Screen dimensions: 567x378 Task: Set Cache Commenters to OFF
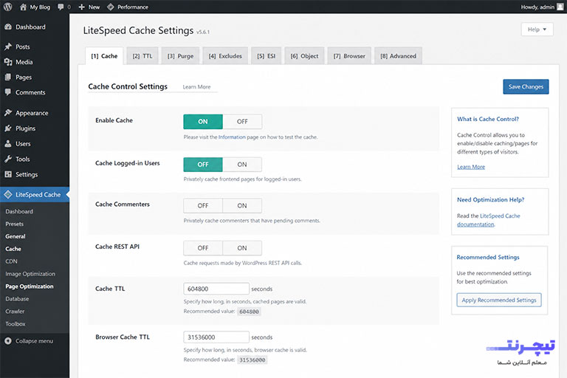(203, 205)
